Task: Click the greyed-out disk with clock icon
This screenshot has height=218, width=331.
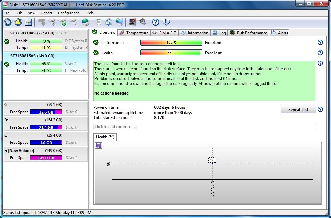Action: point(52,22)
